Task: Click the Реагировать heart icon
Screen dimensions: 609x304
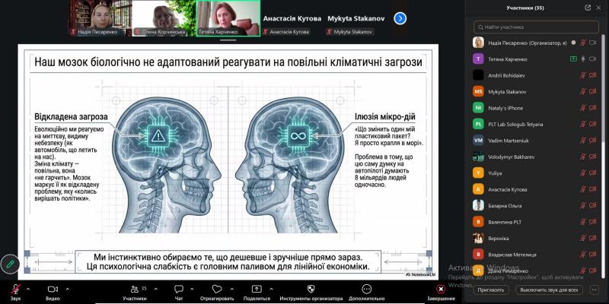Action: (x=216, y=290)
